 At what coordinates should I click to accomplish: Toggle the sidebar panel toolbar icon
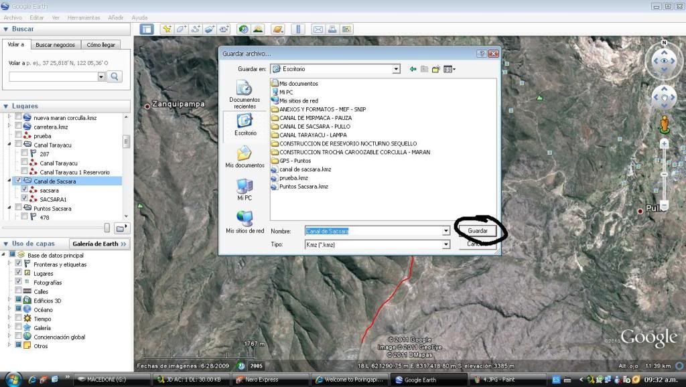click(147, 29)
